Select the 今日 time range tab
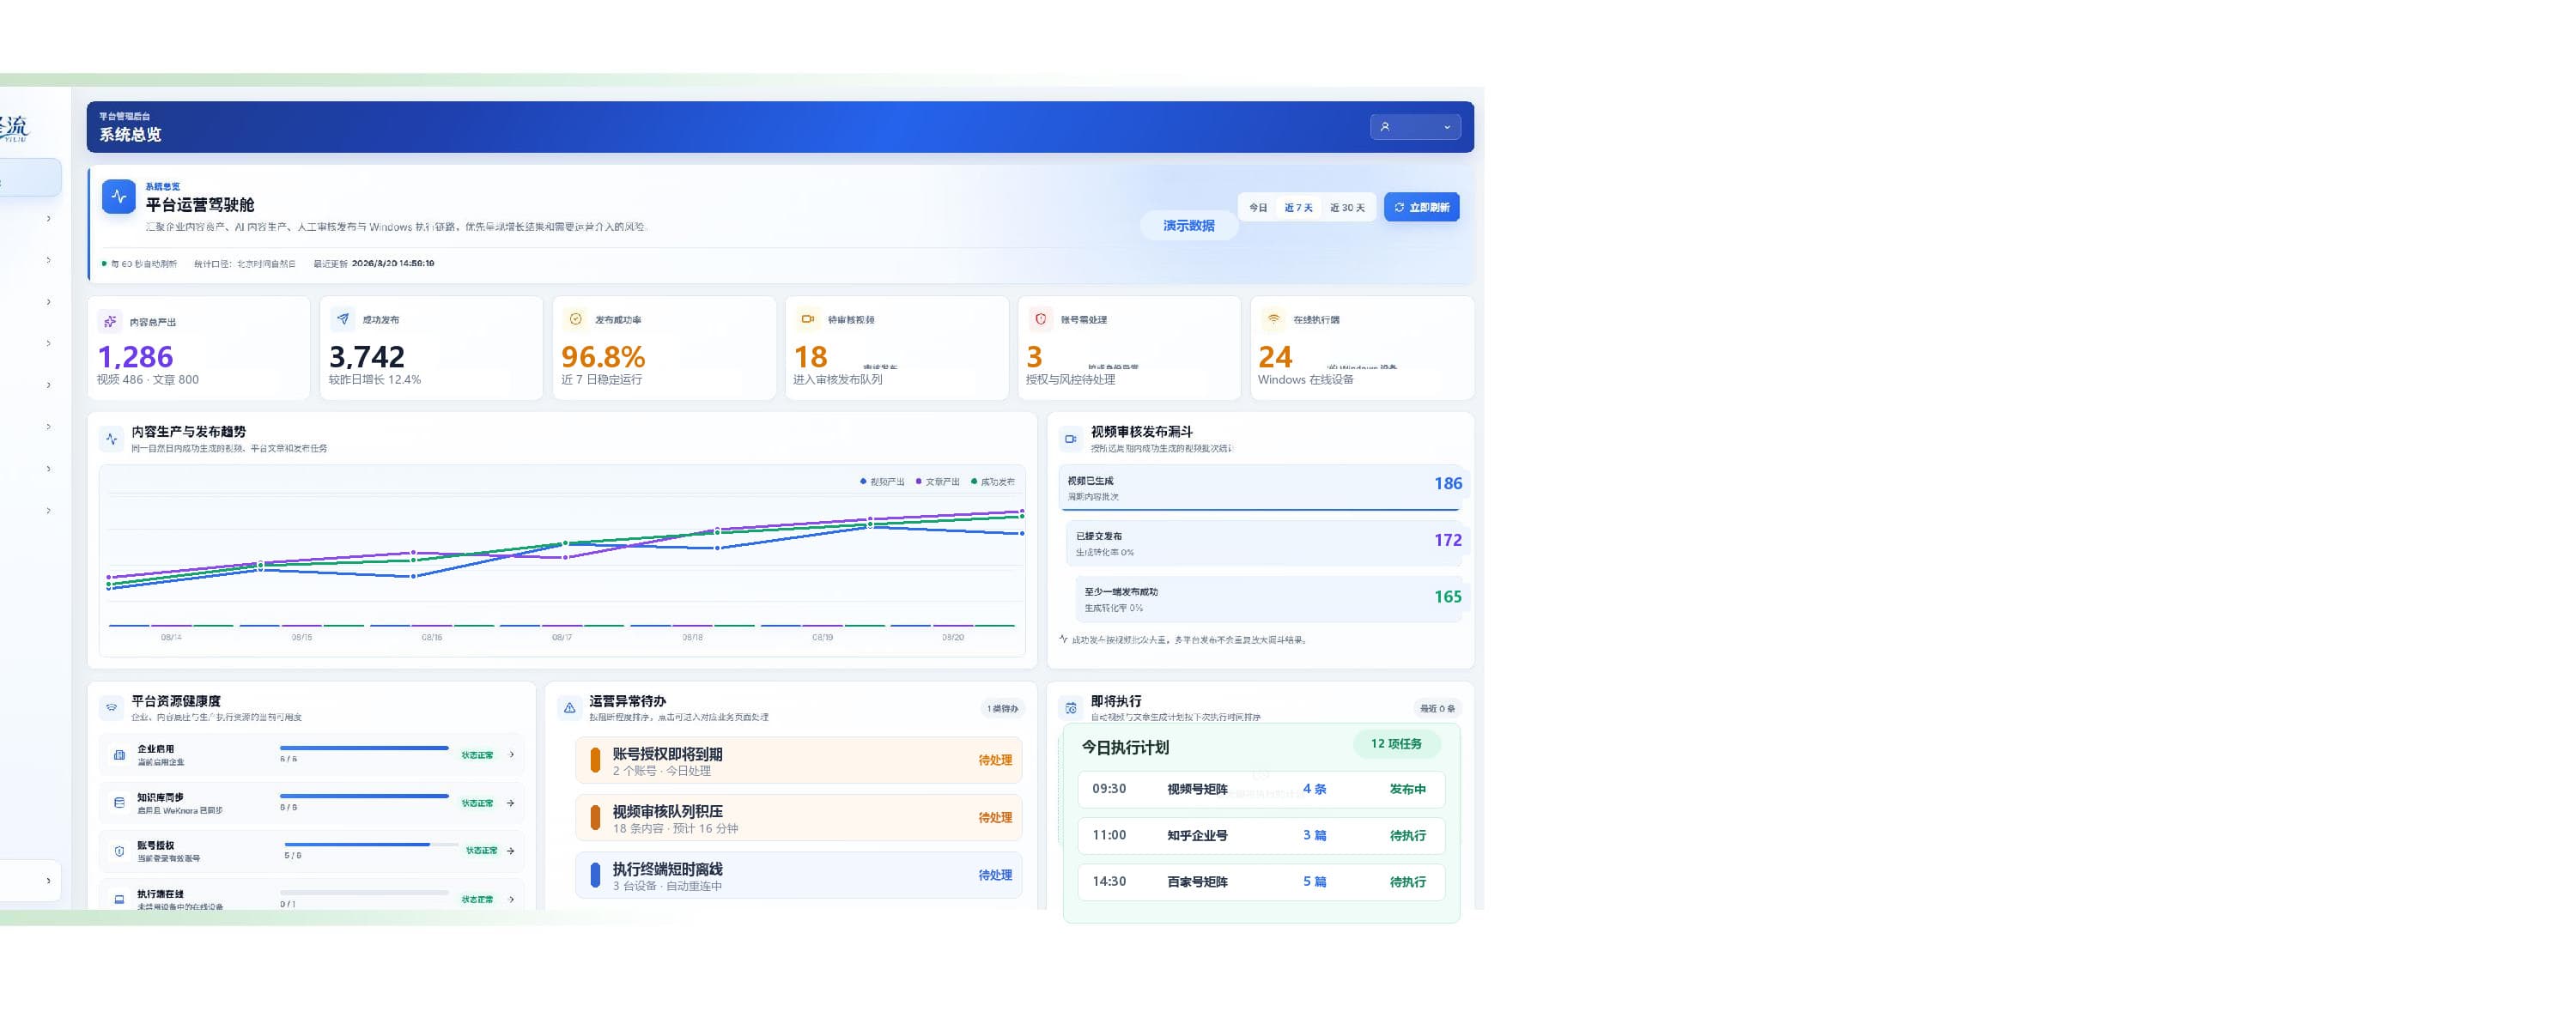2576x1030 pixels. [1258, 208]
